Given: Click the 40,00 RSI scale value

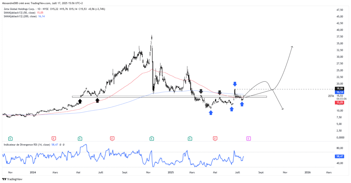Looking at the screenshot, I should click(x=340, y=163).
